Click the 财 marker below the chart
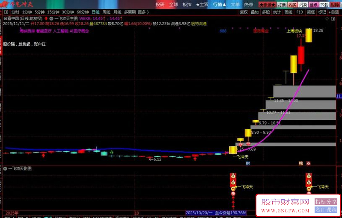Viewport: 342px width, 218px height. coord(247,163)
